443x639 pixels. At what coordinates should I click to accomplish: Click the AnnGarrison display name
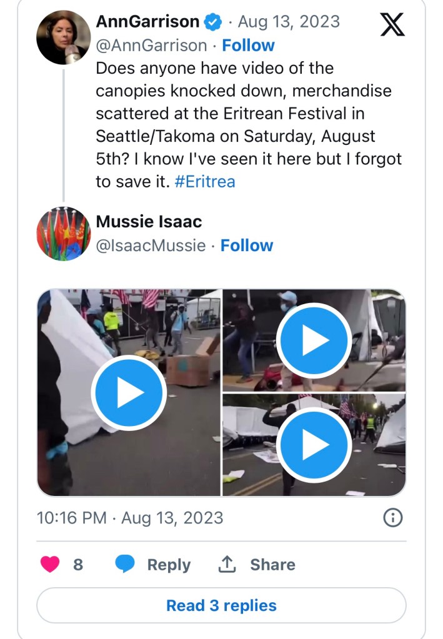(x=147, y=22)
